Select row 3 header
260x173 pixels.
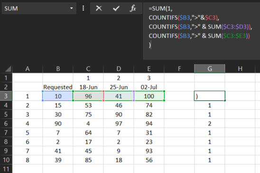(x=6, y=96)
